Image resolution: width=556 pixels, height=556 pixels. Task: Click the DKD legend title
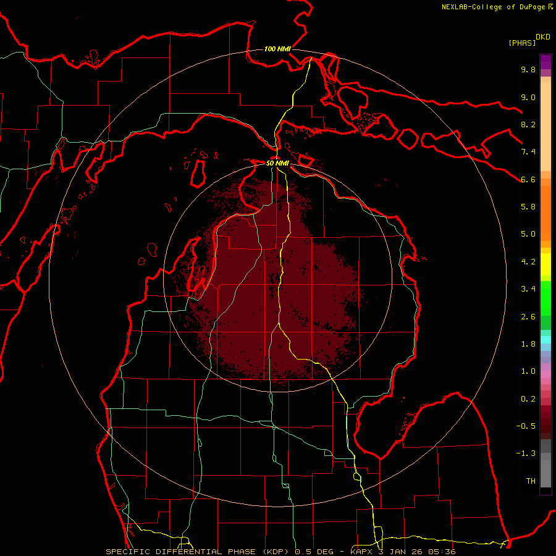543,37
